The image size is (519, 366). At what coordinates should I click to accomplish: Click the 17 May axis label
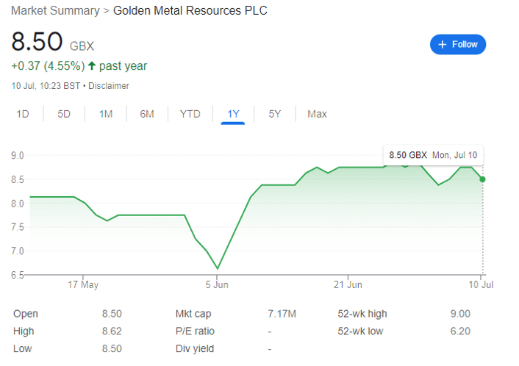pyautogui.click(x=83, y=285)
